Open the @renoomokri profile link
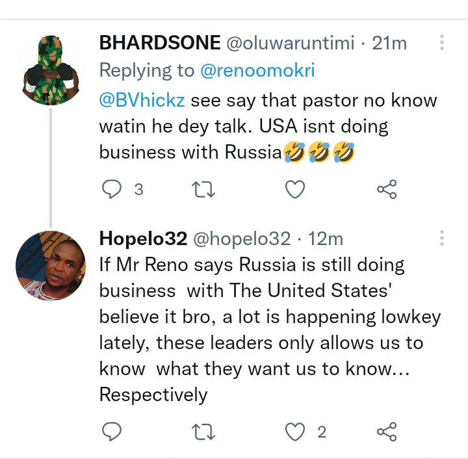The height and width of the screenshot is (459, 468). pyautogui.click(x=257, y=71)
